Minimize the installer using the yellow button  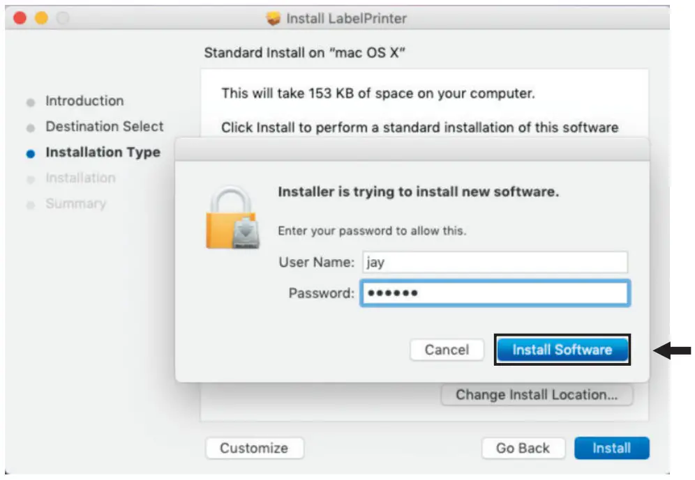click(41, 19)
